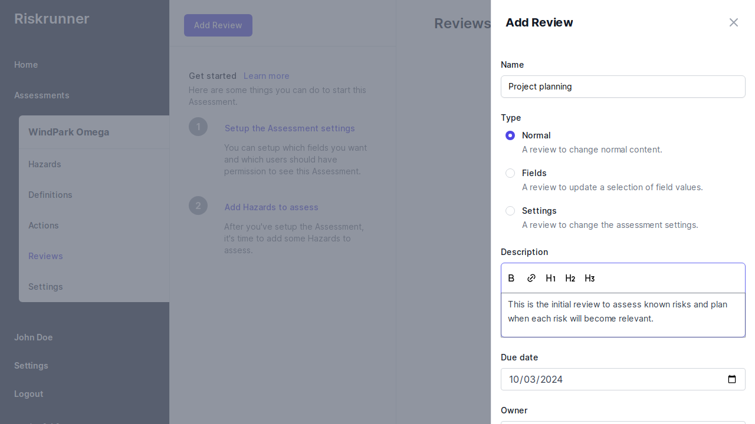Apply Heading 1 style in description
755x424 pixels.
(550, 278)
